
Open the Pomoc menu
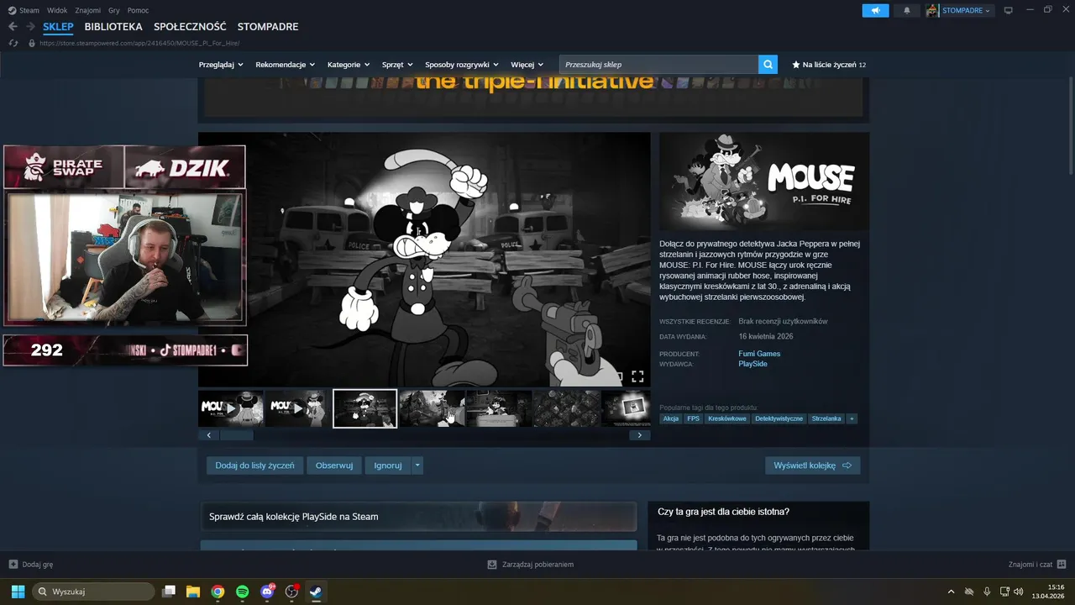point(138,10)
